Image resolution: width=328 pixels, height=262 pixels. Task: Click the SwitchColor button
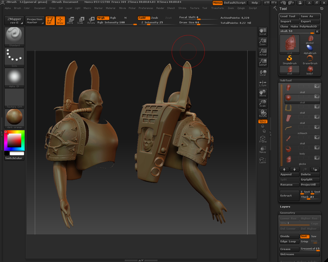(14, 158)
